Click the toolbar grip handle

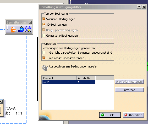point(8,27)
